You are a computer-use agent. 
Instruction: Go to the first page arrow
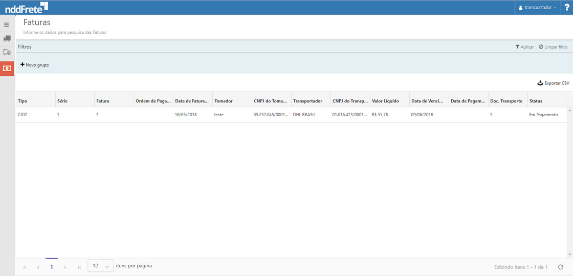[24, 267]
